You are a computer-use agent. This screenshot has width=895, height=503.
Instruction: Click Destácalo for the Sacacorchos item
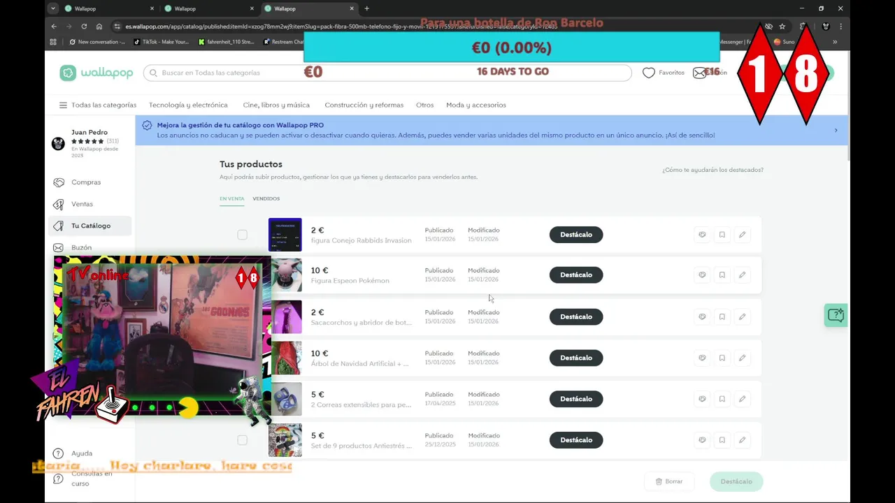[x=576, y=316]
